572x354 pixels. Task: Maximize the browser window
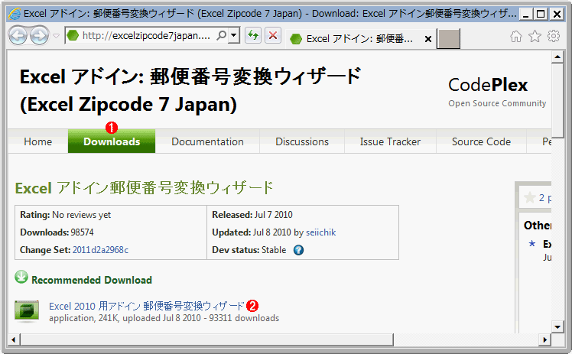pyautogui.click(x=541, y=15)
